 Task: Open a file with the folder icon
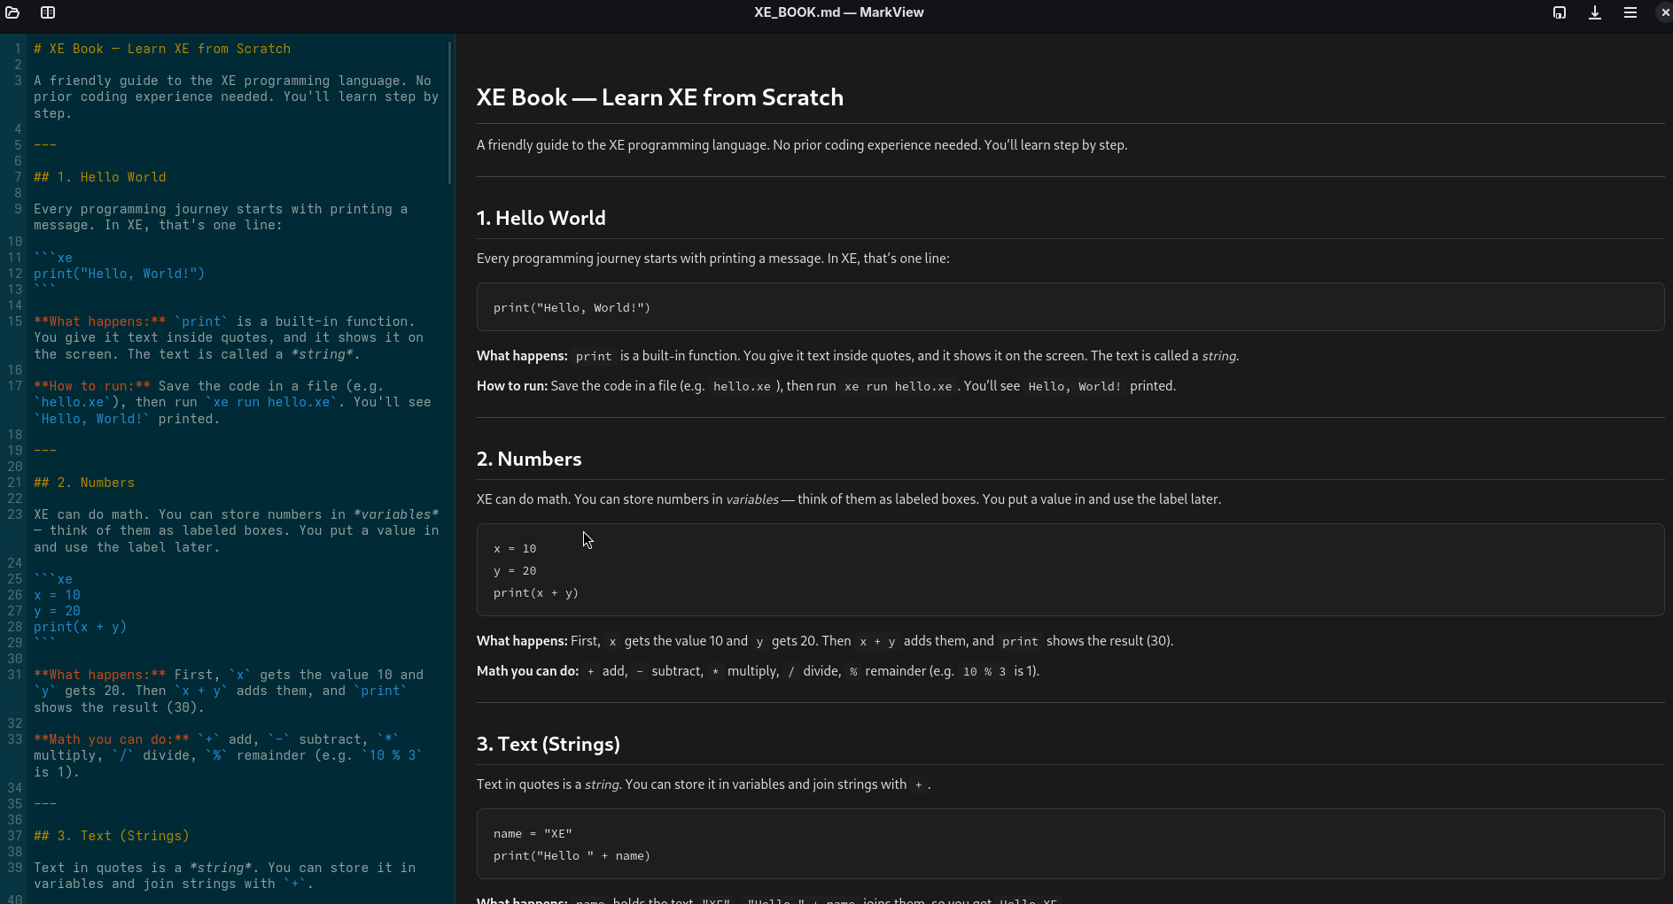coord(12,12)
